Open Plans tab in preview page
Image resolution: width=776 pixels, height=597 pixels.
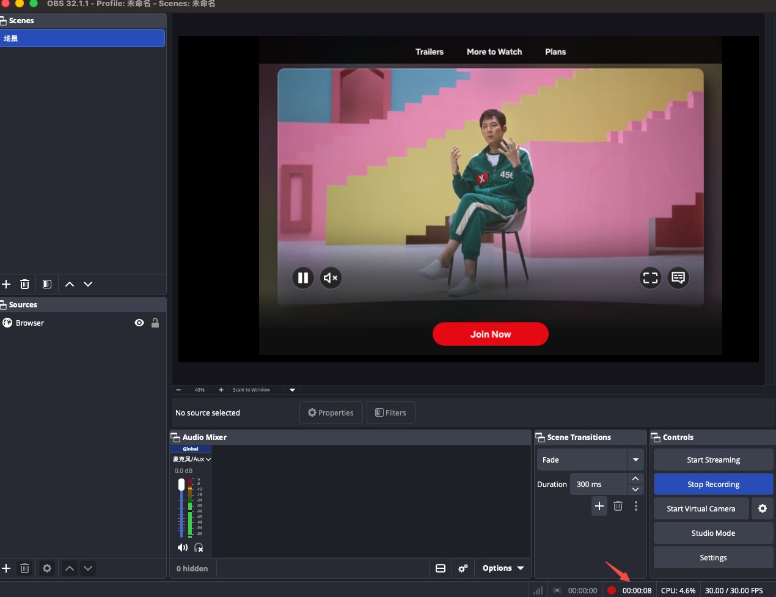pos(555,52)
